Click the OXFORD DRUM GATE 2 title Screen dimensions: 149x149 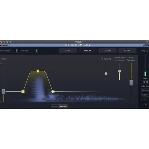78,45
